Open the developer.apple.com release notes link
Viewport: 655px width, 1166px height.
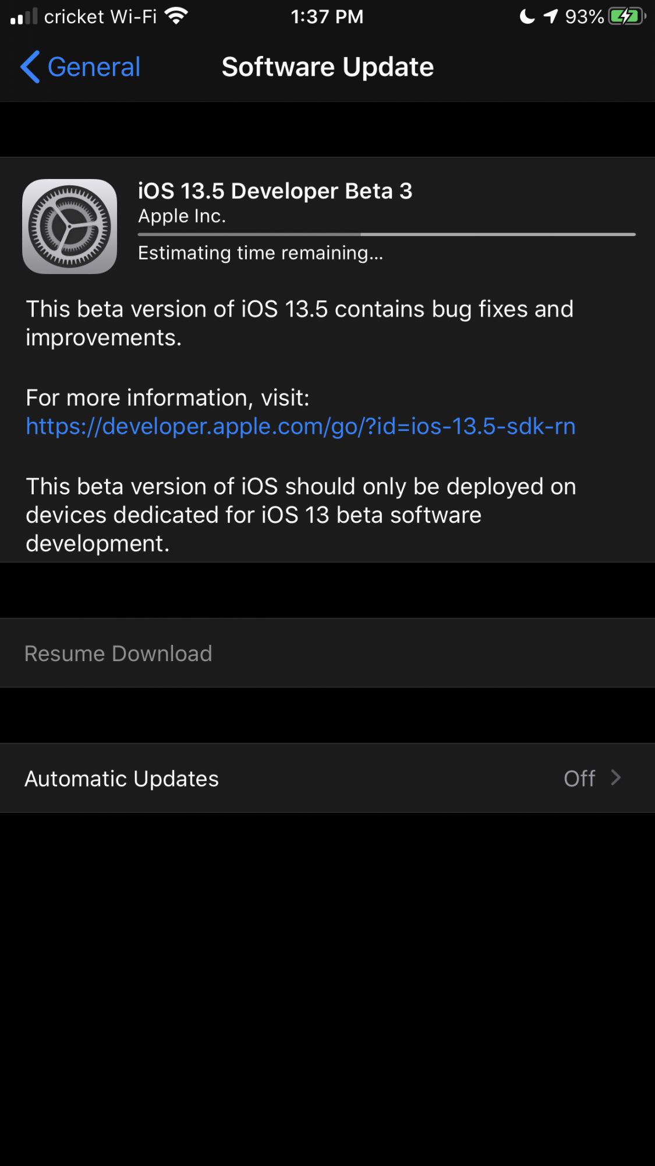pyautogui.click(x=300, y=426)
